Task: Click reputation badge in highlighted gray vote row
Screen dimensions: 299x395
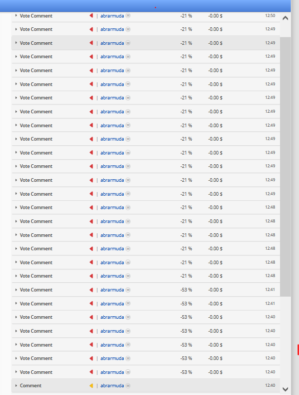Action: tap(128, 43)
